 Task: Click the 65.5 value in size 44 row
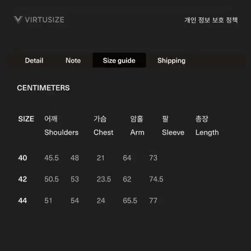(130, 201)
